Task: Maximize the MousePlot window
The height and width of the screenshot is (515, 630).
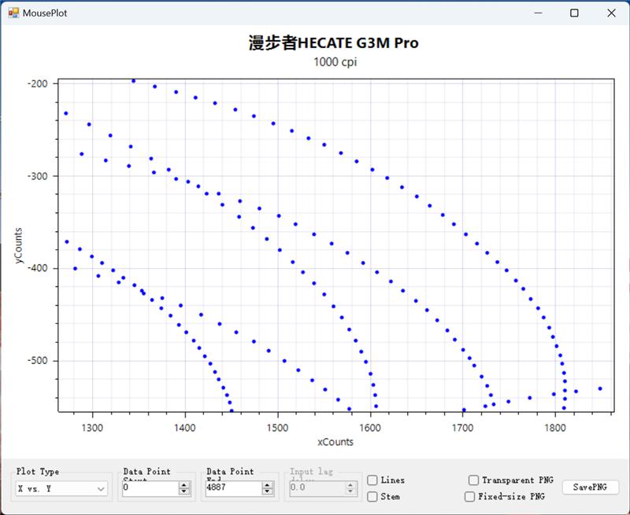Action: [x=575, y=13]
